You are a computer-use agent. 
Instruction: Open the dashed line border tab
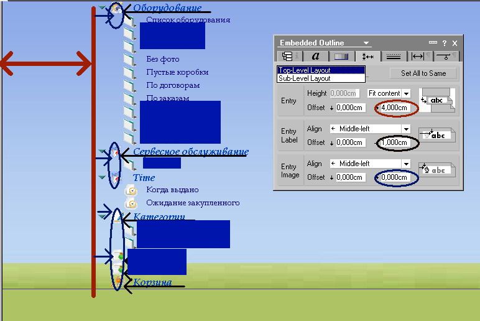[393, 57]
